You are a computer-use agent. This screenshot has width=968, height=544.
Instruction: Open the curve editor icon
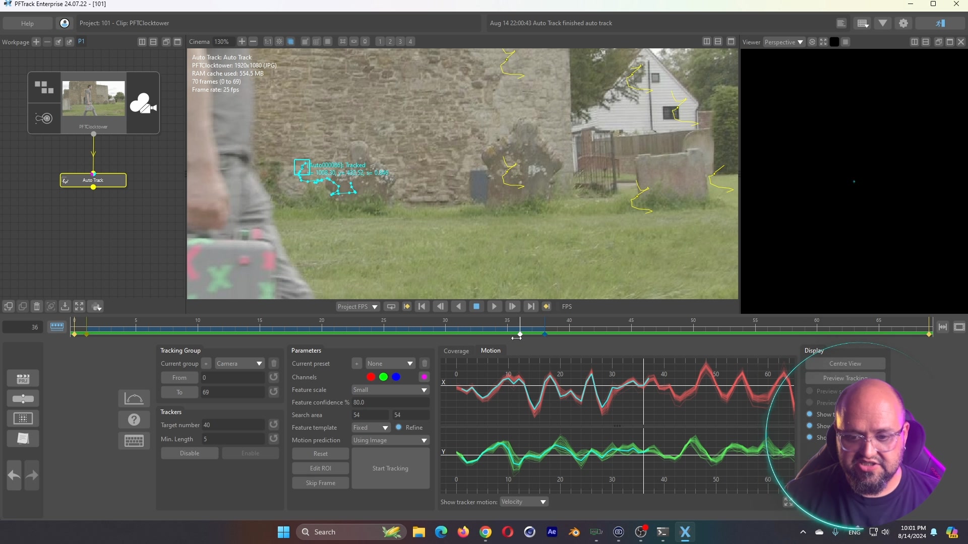pos(134,398)
